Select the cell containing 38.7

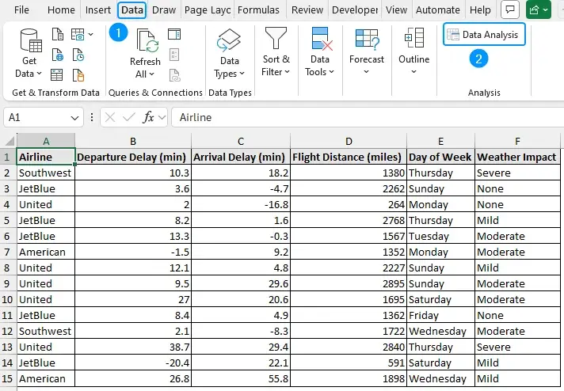coord(133,347)
